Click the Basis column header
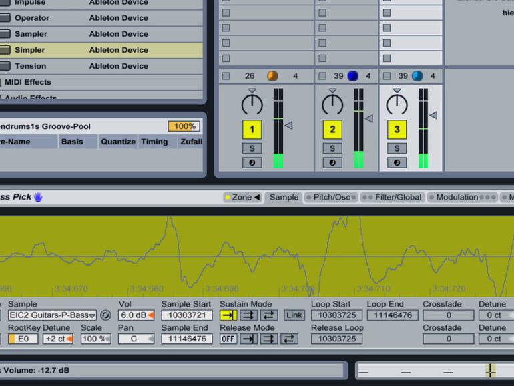514x386 pixels. point(78,142)
